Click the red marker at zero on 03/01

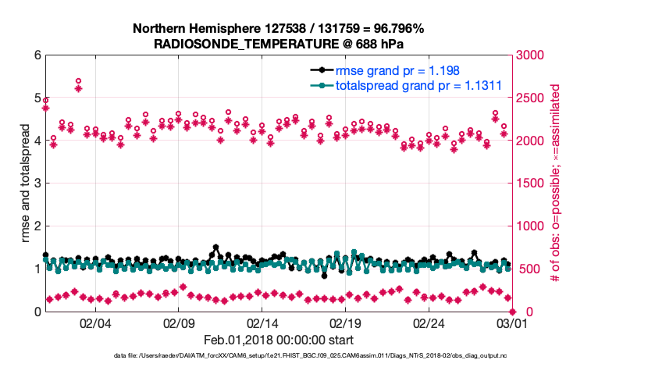pos(513,312)
